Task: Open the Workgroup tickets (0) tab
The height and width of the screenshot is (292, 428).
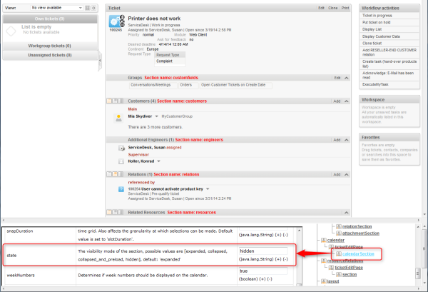Action: (50, 46)
